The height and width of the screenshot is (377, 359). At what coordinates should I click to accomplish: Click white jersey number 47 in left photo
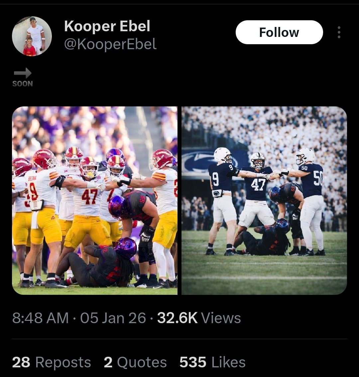89,197
